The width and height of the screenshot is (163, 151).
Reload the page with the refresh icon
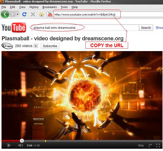click(x=24, y=14)
